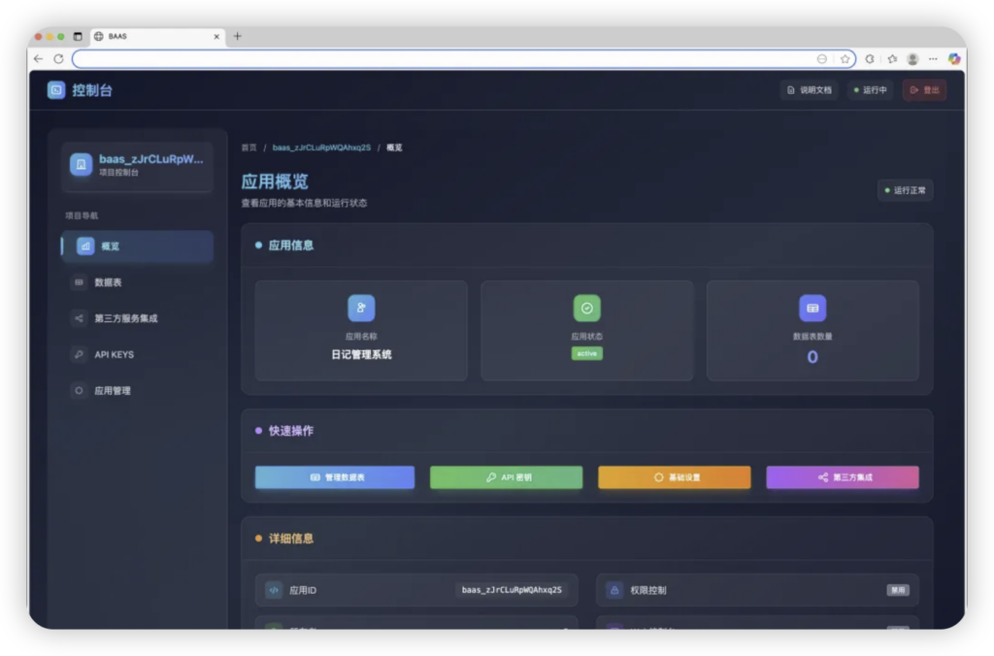The width and height of the screenshot is (994, 656).
Task: Click the orange 基础设置 button
Action: [675, 477]
